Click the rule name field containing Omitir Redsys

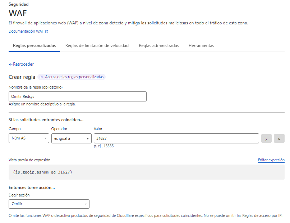click(x=77, y=96)
